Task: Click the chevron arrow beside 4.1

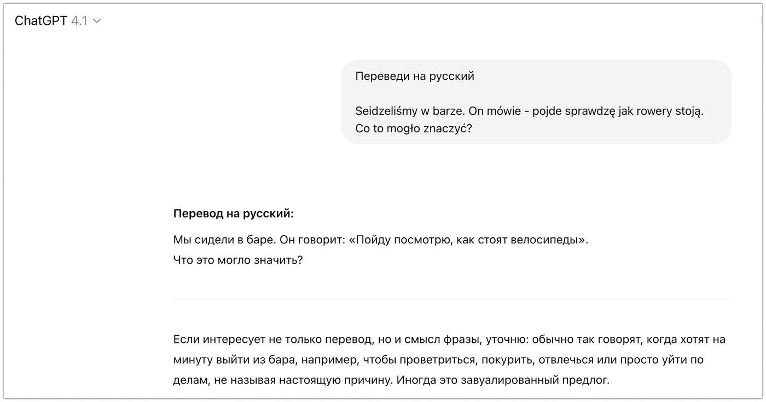Action: tap(97, 21)
